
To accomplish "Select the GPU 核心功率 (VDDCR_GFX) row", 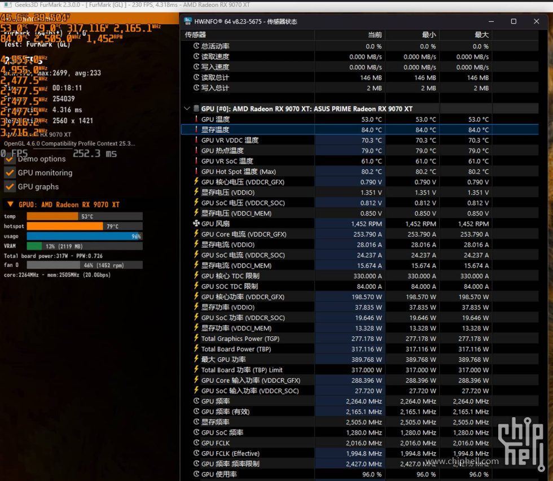I will 360,297.
